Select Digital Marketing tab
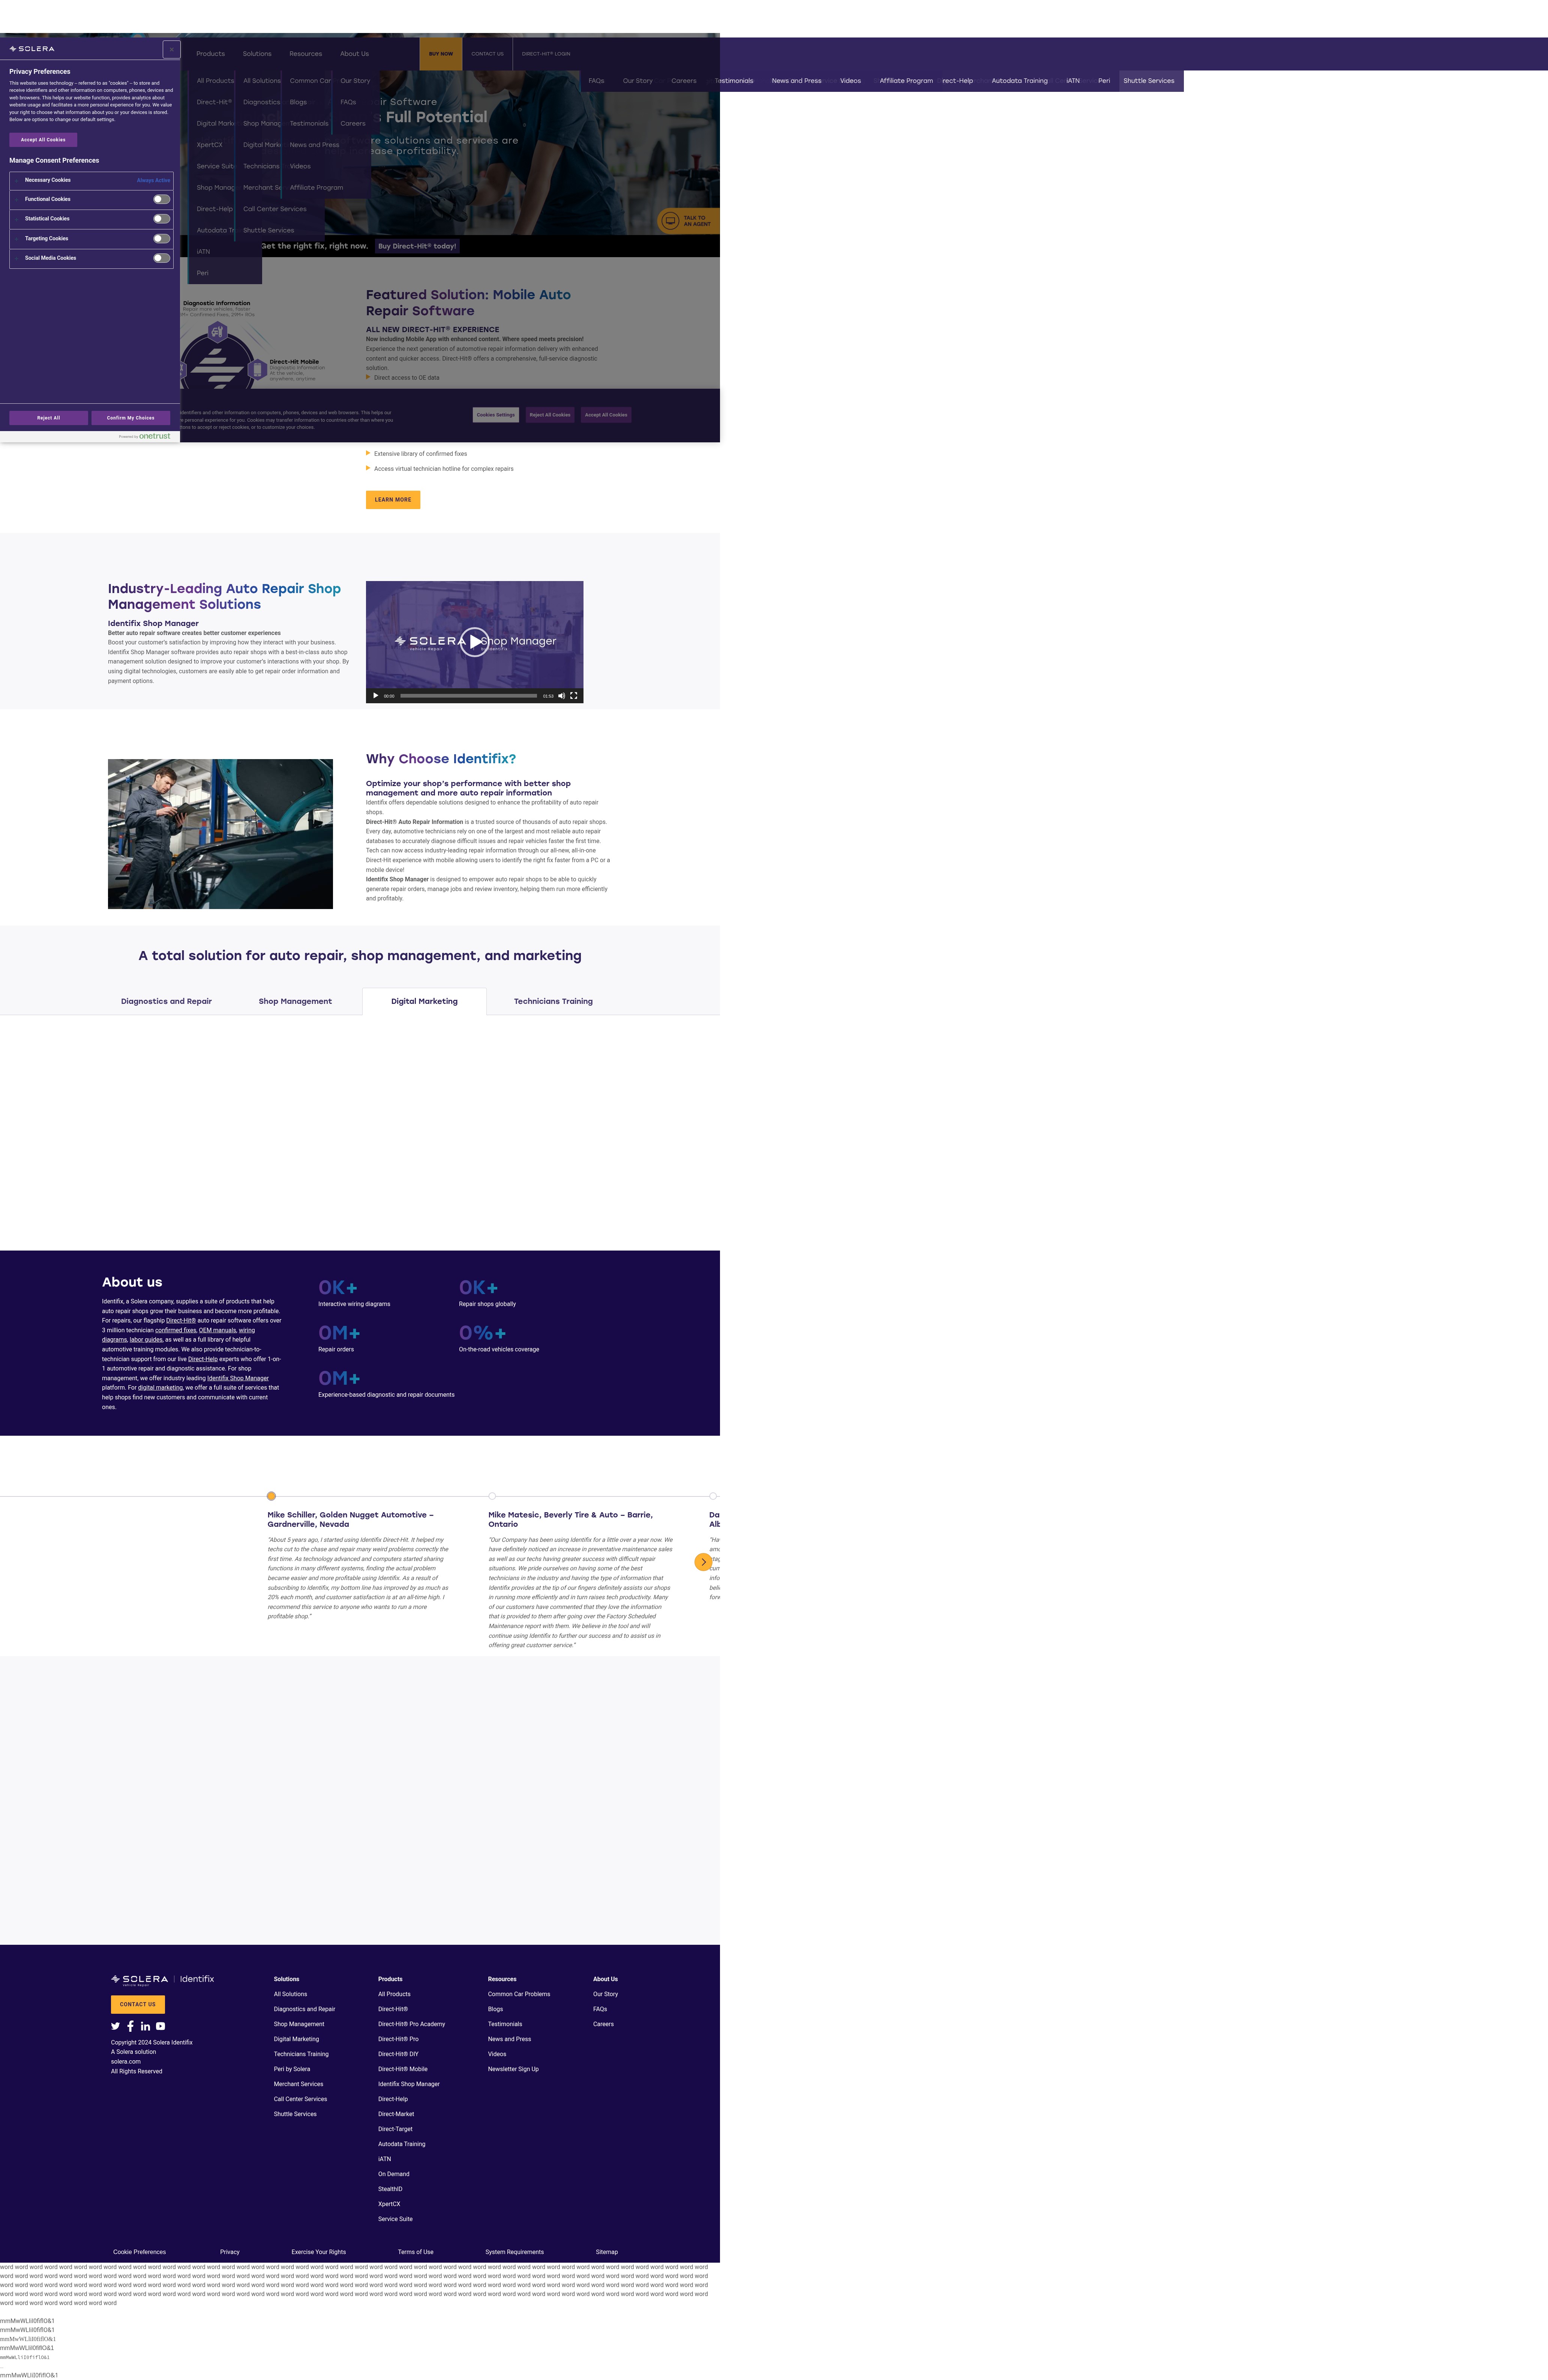 tap(424, 1001)
